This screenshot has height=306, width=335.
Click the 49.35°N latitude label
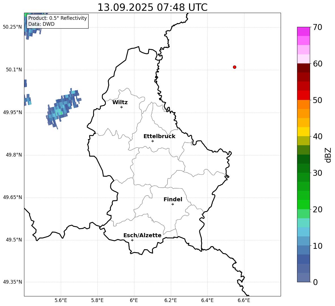pyautogui.click(x=12, y=282)
